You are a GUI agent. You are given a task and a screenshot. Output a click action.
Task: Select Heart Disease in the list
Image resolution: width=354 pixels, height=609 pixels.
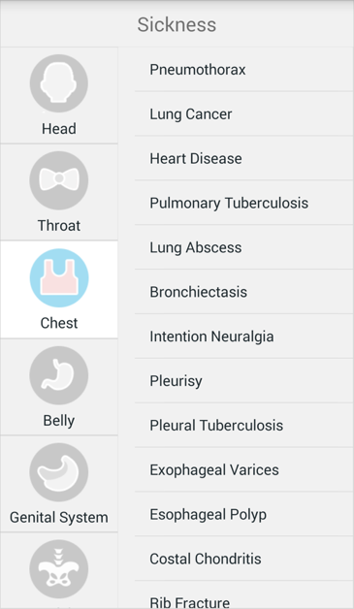point(244,158)
